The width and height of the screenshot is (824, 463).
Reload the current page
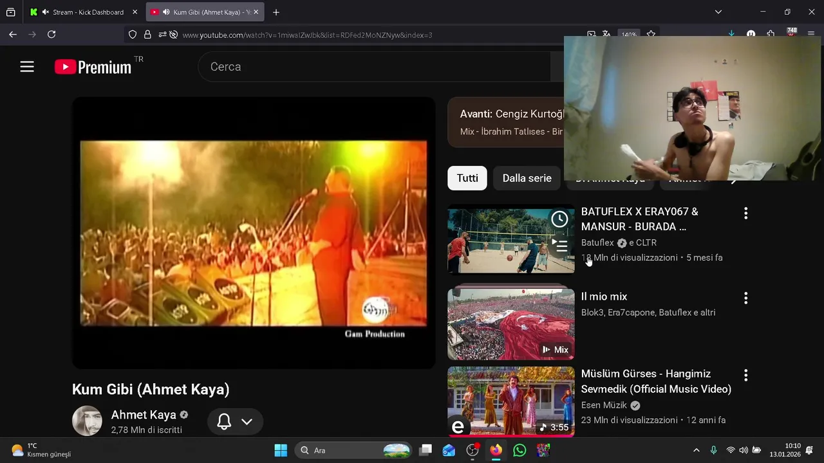point(51,35)
